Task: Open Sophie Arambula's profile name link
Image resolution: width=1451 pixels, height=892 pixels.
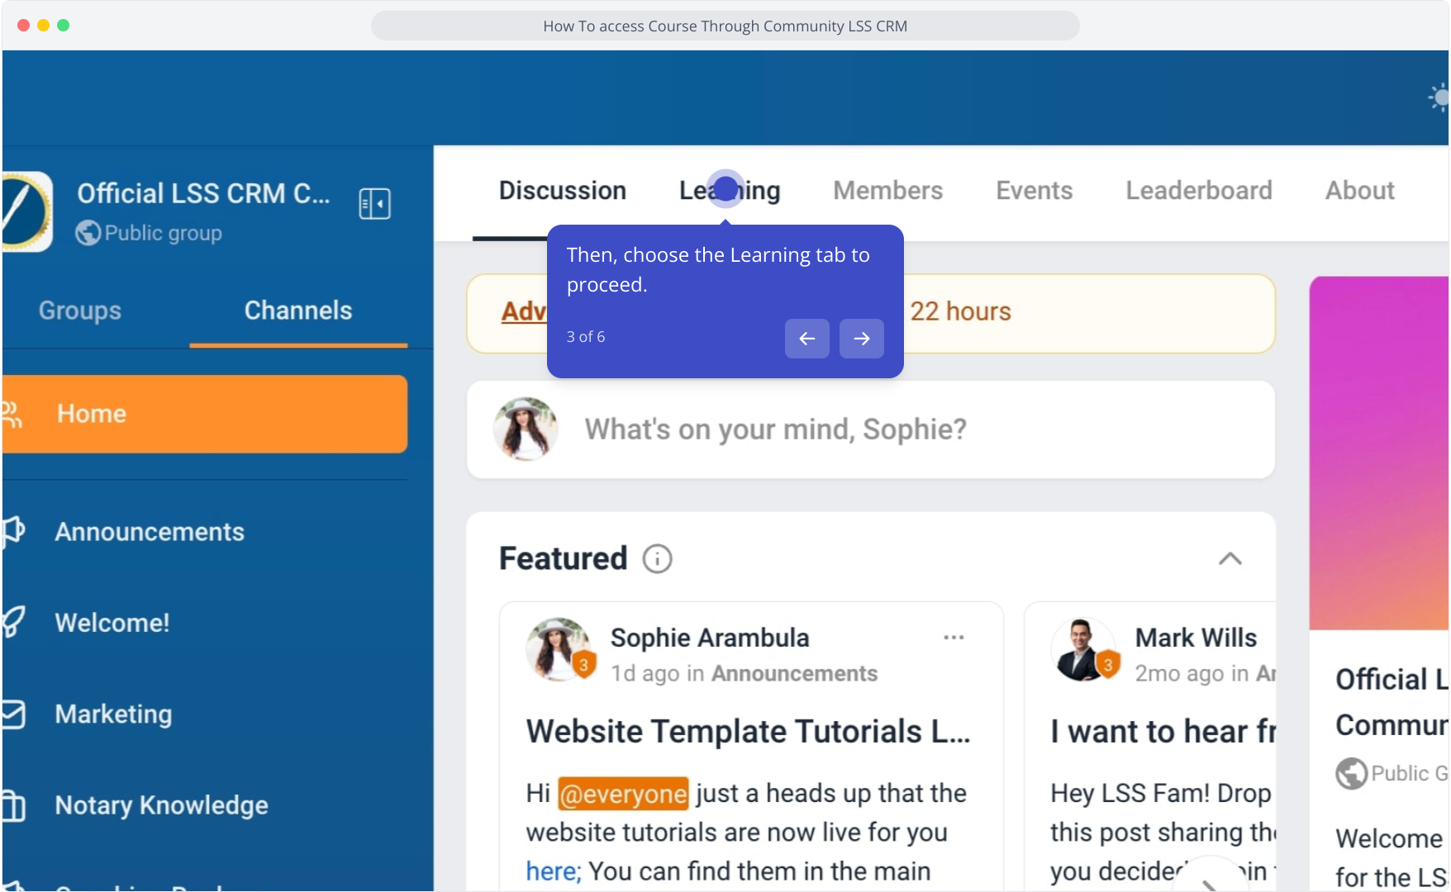Action: point(710,638)
